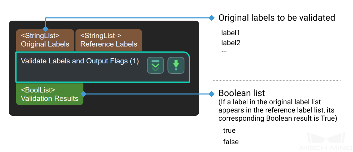
Task: Click the double-chevron run-from-here icon
Action: point(155,65)
